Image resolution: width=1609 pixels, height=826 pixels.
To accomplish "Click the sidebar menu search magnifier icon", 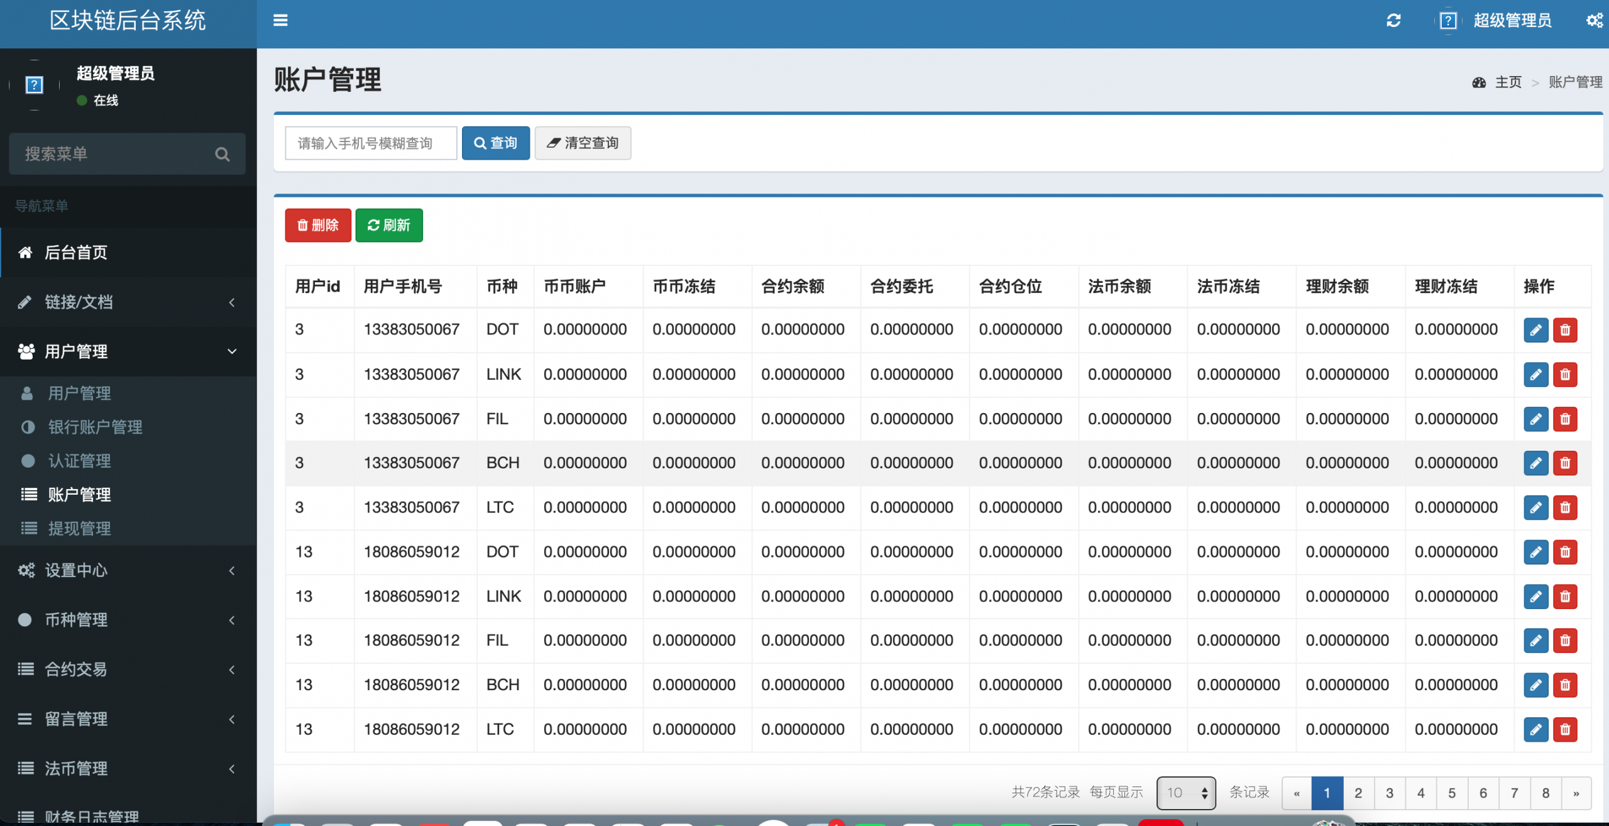I will 222,154.
